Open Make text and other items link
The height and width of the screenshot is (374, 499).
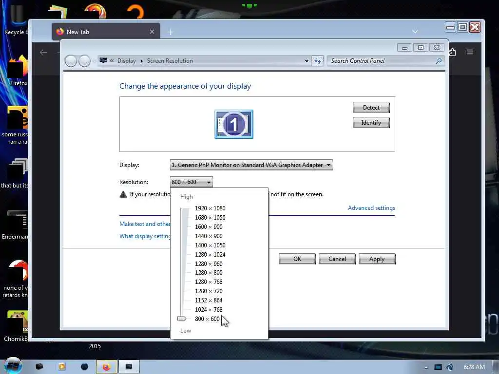[x=145, y=224]
